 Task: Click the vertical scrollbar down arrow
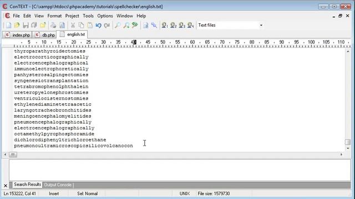click(348, 148)
